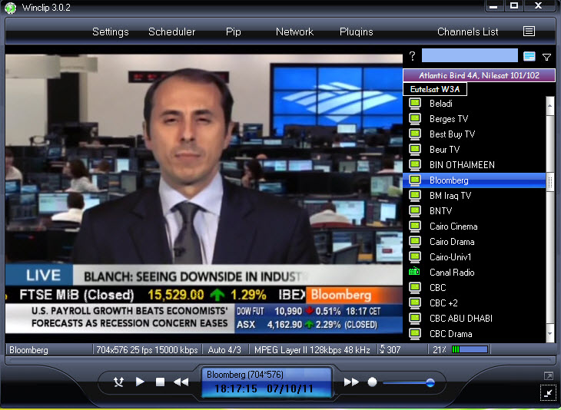Open the channel filter funnel icon
The width and height of the screenshot is (561, 410).
pos(546,57)
